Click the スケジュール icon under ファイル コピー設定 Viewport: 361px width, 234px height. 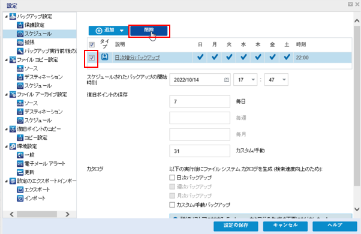tap(20, 86)
